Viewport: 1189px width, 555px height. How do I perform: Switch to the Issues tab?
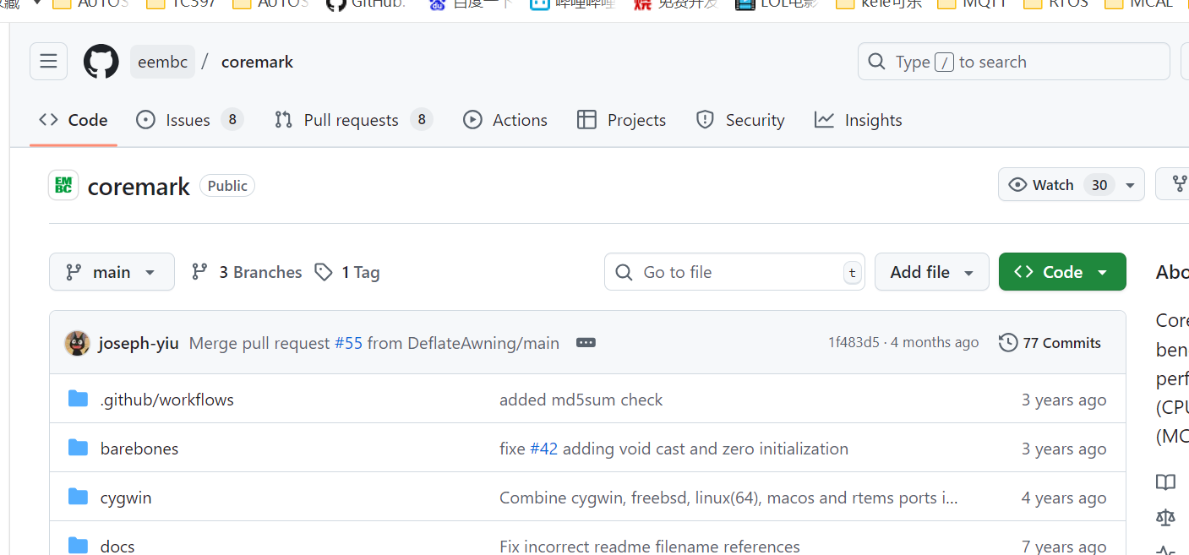[189, 120]
